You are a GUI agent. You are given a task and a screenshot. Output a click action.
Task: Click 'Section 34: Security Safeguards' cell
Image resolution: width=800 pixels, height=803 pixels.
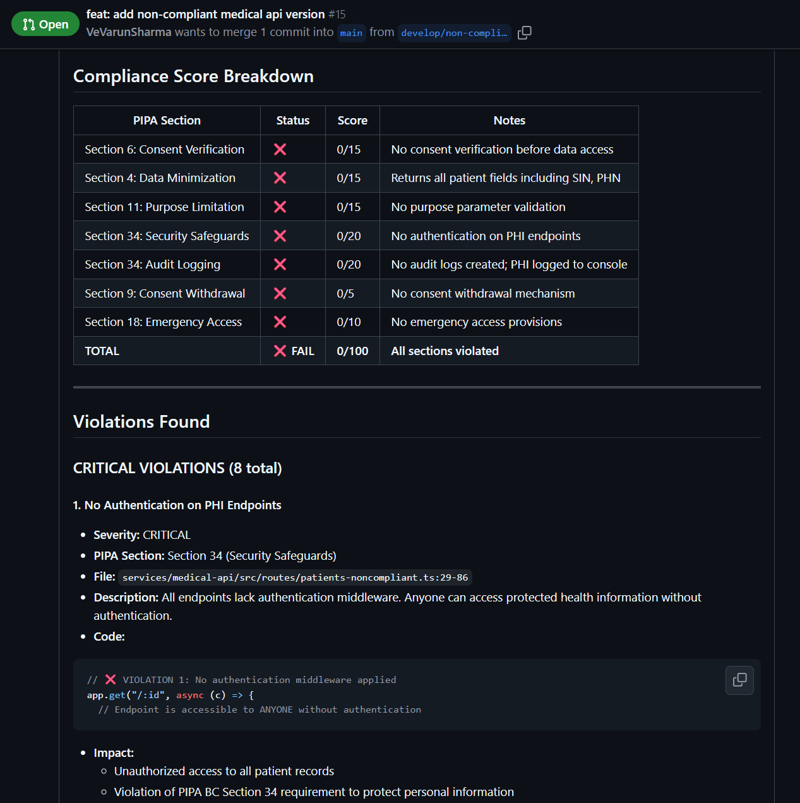pyautogui.click(x=167, y=236)
